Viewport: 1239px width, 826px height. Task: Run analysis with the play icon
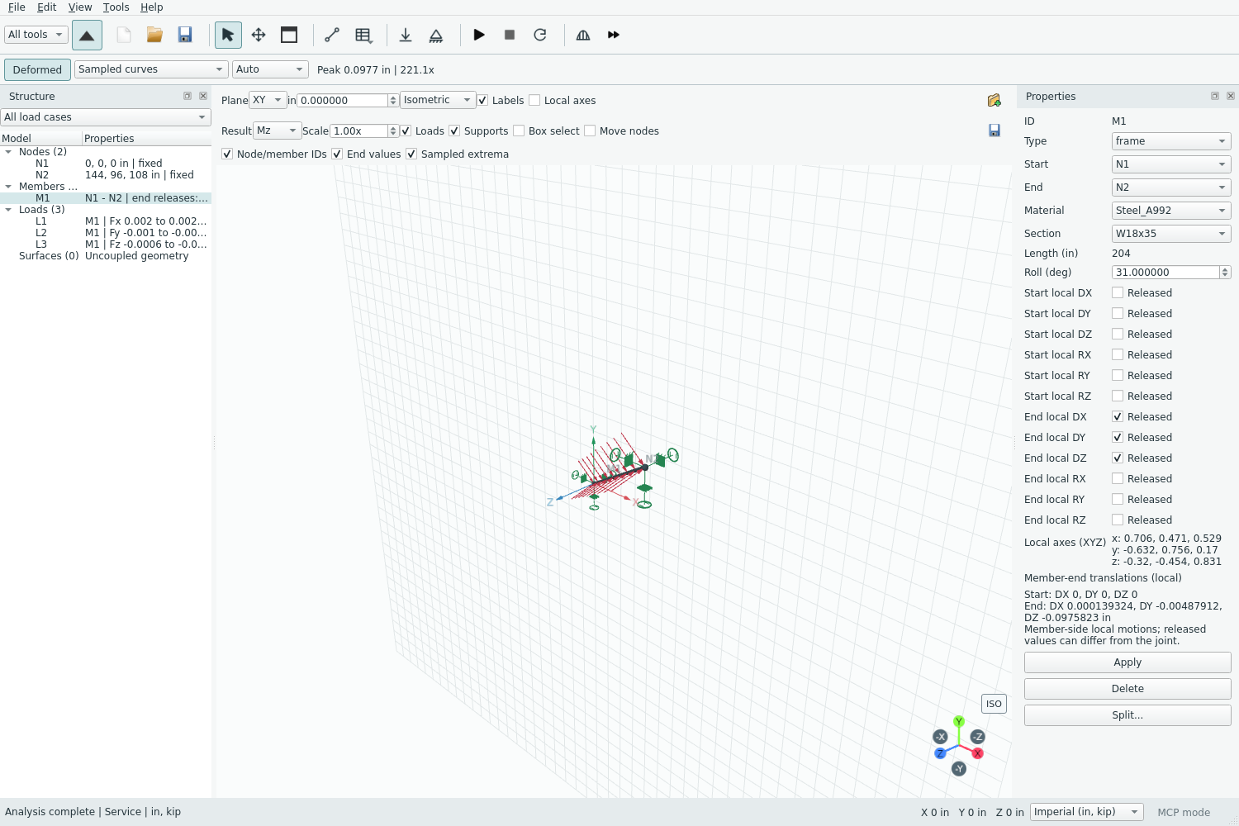click(x=479, y=35)
